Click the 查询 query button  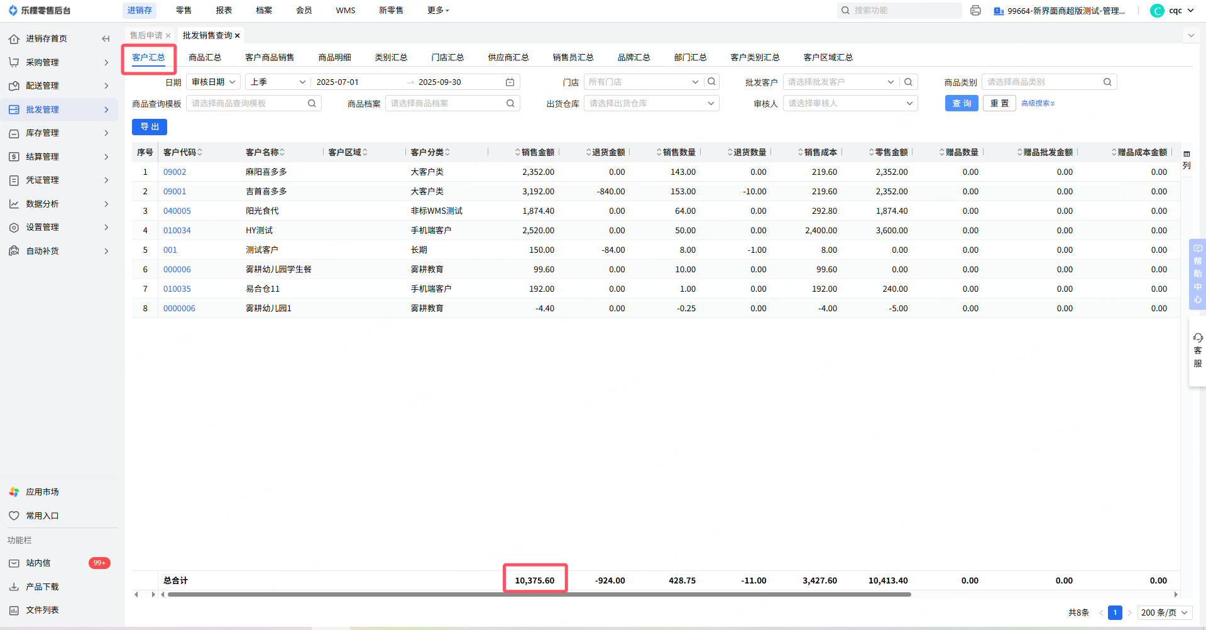point(961,104)
